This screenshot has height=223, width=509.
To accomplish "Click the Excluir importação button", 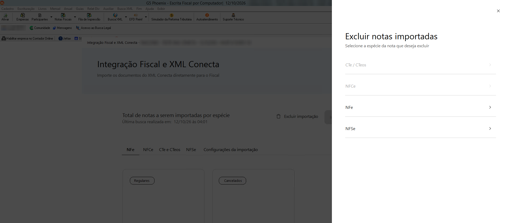I will pyautogui.click(x=297, y=117).
